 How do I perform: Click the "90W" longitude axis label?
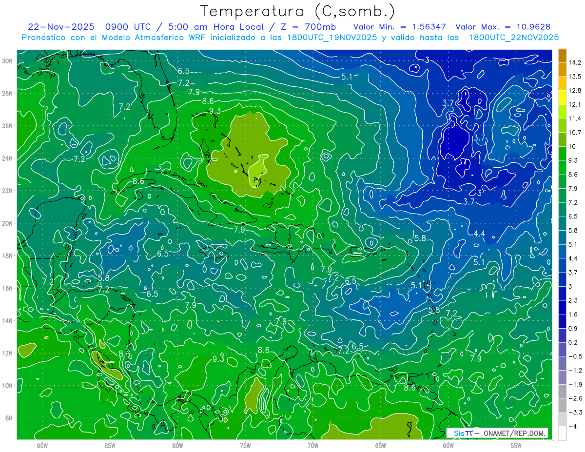pos(42,446)
